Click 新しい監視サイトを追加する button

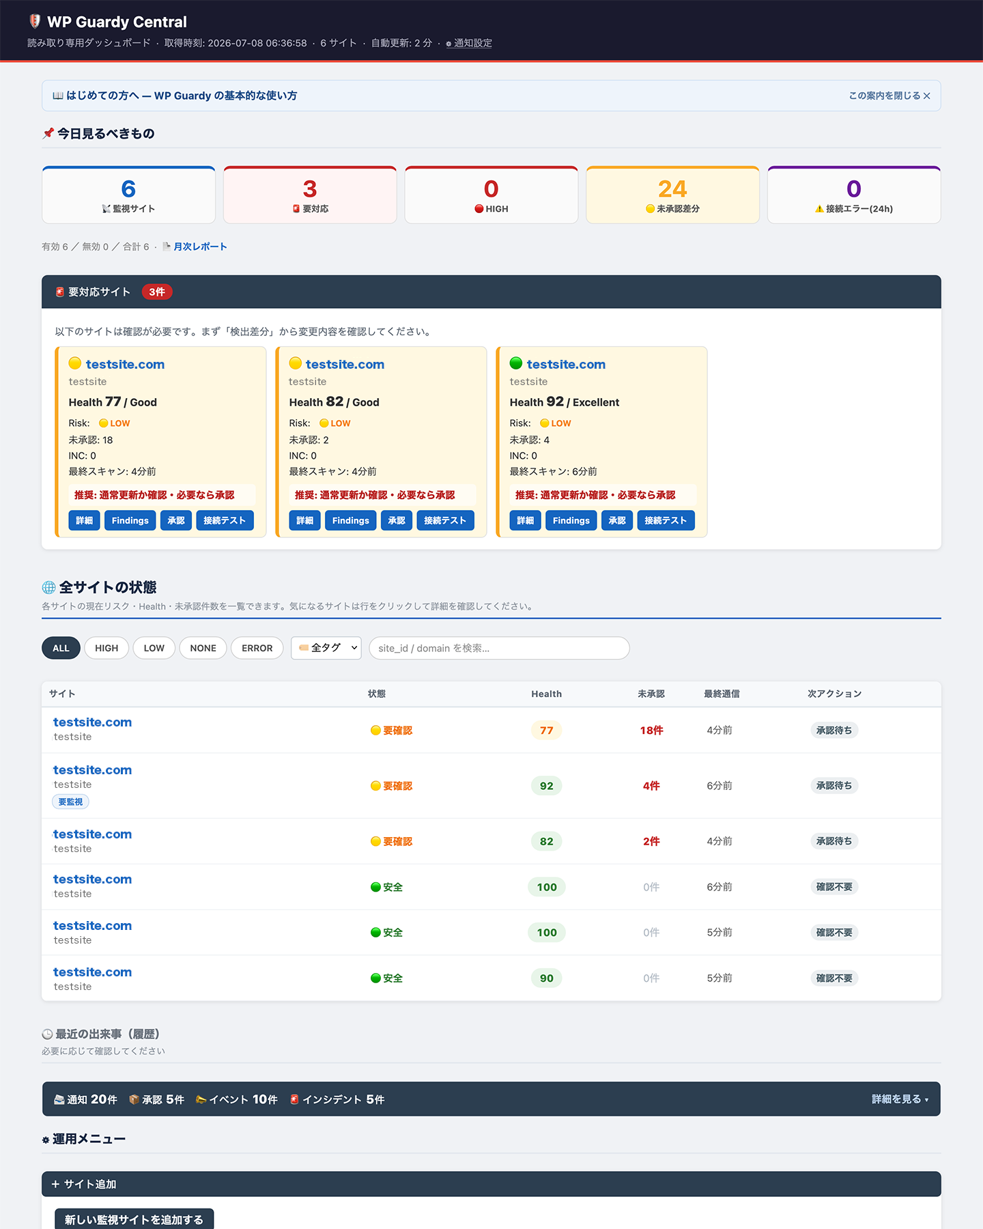(x=134, y=1219)
